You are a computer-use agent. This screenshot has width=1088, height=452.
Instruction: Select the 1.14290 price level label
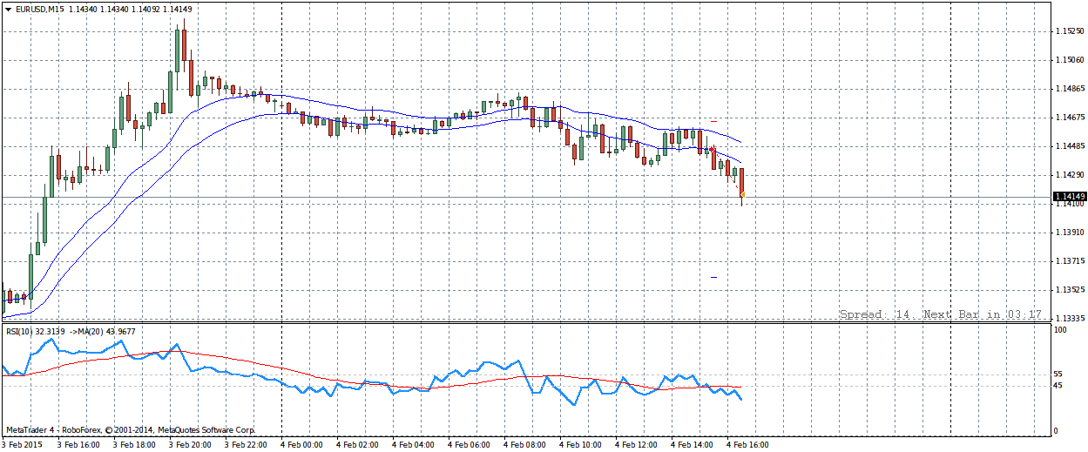pyautogui.click(x=1069, y=175)
